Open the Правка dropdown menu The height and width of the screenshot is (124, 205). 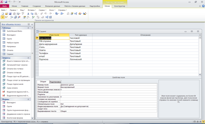coord(13,10)
